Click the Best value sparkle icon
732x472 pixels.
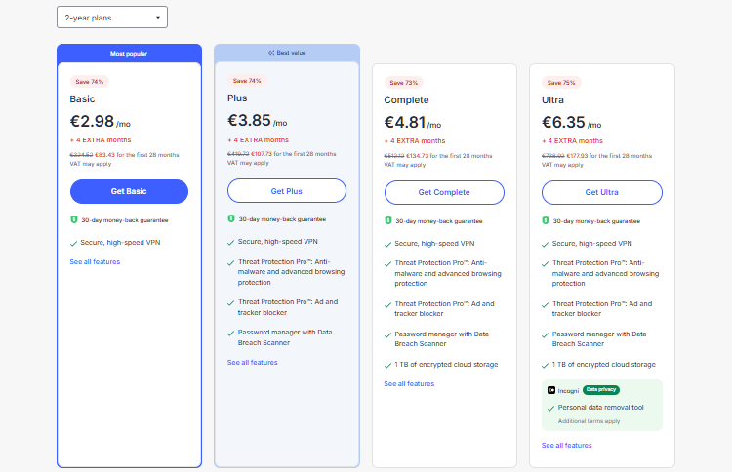tap(271, 53)
